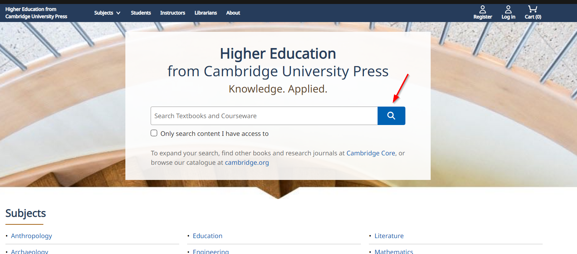Open the About menu item
This screenshot has width=577, height=254.
[x=233, y=13]
